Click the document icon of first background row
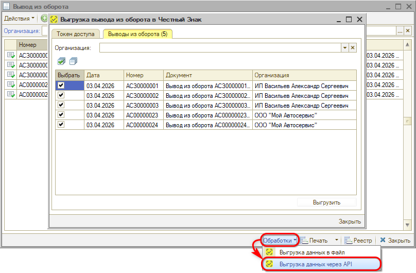This screenshot has width=416, height=273. 10,56
